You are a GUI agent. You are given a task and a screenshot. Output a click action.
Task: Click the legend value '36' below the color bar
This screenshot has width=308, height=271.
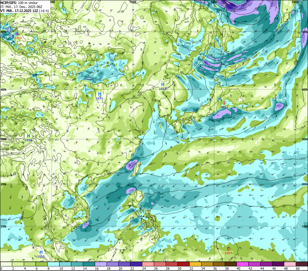point(215,269)
